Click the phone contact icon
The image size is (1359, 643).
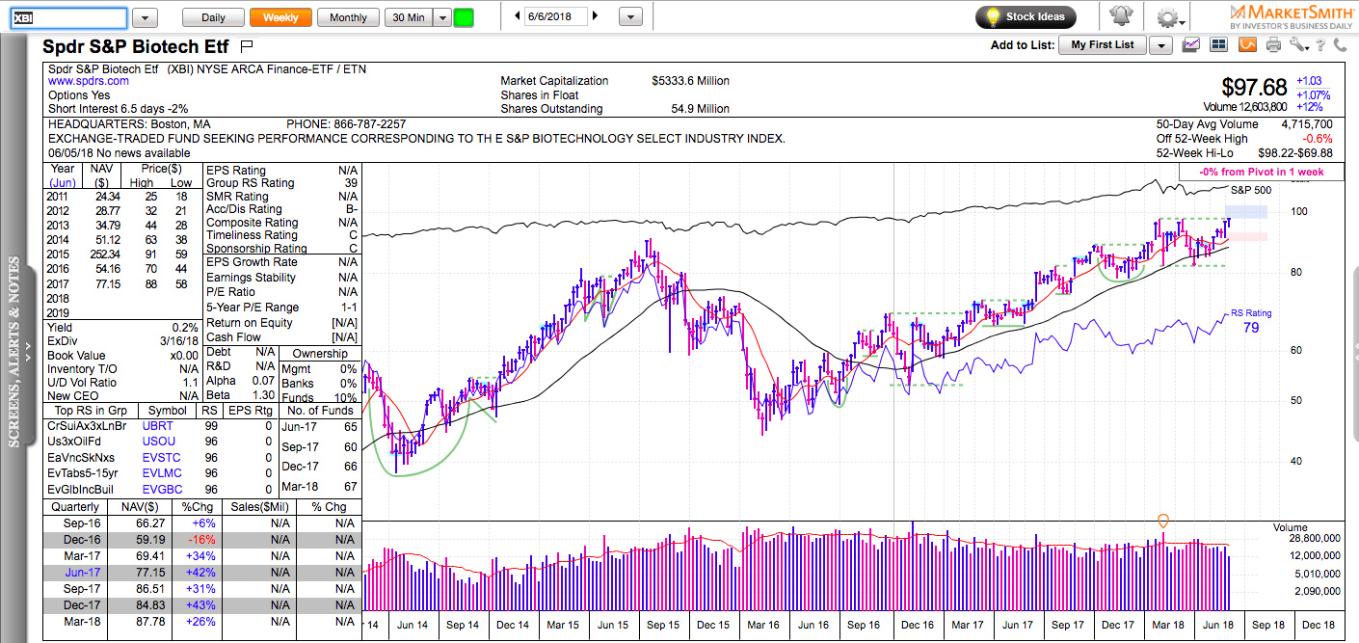(1341, 44)
